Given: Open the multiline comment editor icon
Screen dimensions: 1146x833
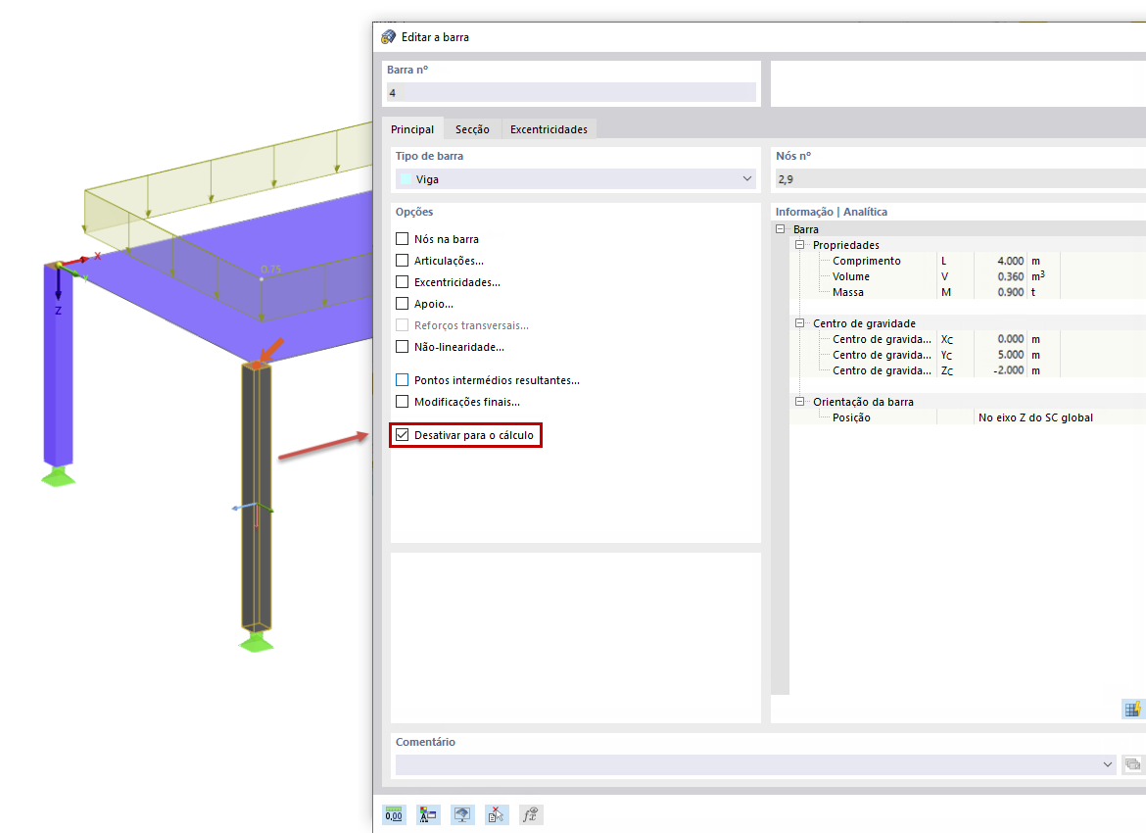Looking at the screenshot, I should click(x=1133, y=764).
